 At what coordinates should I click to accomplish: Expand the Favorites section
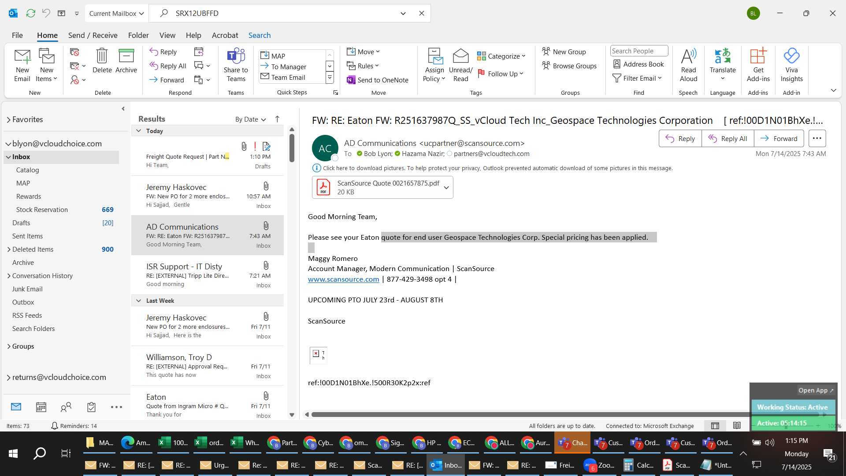[8, 120]
